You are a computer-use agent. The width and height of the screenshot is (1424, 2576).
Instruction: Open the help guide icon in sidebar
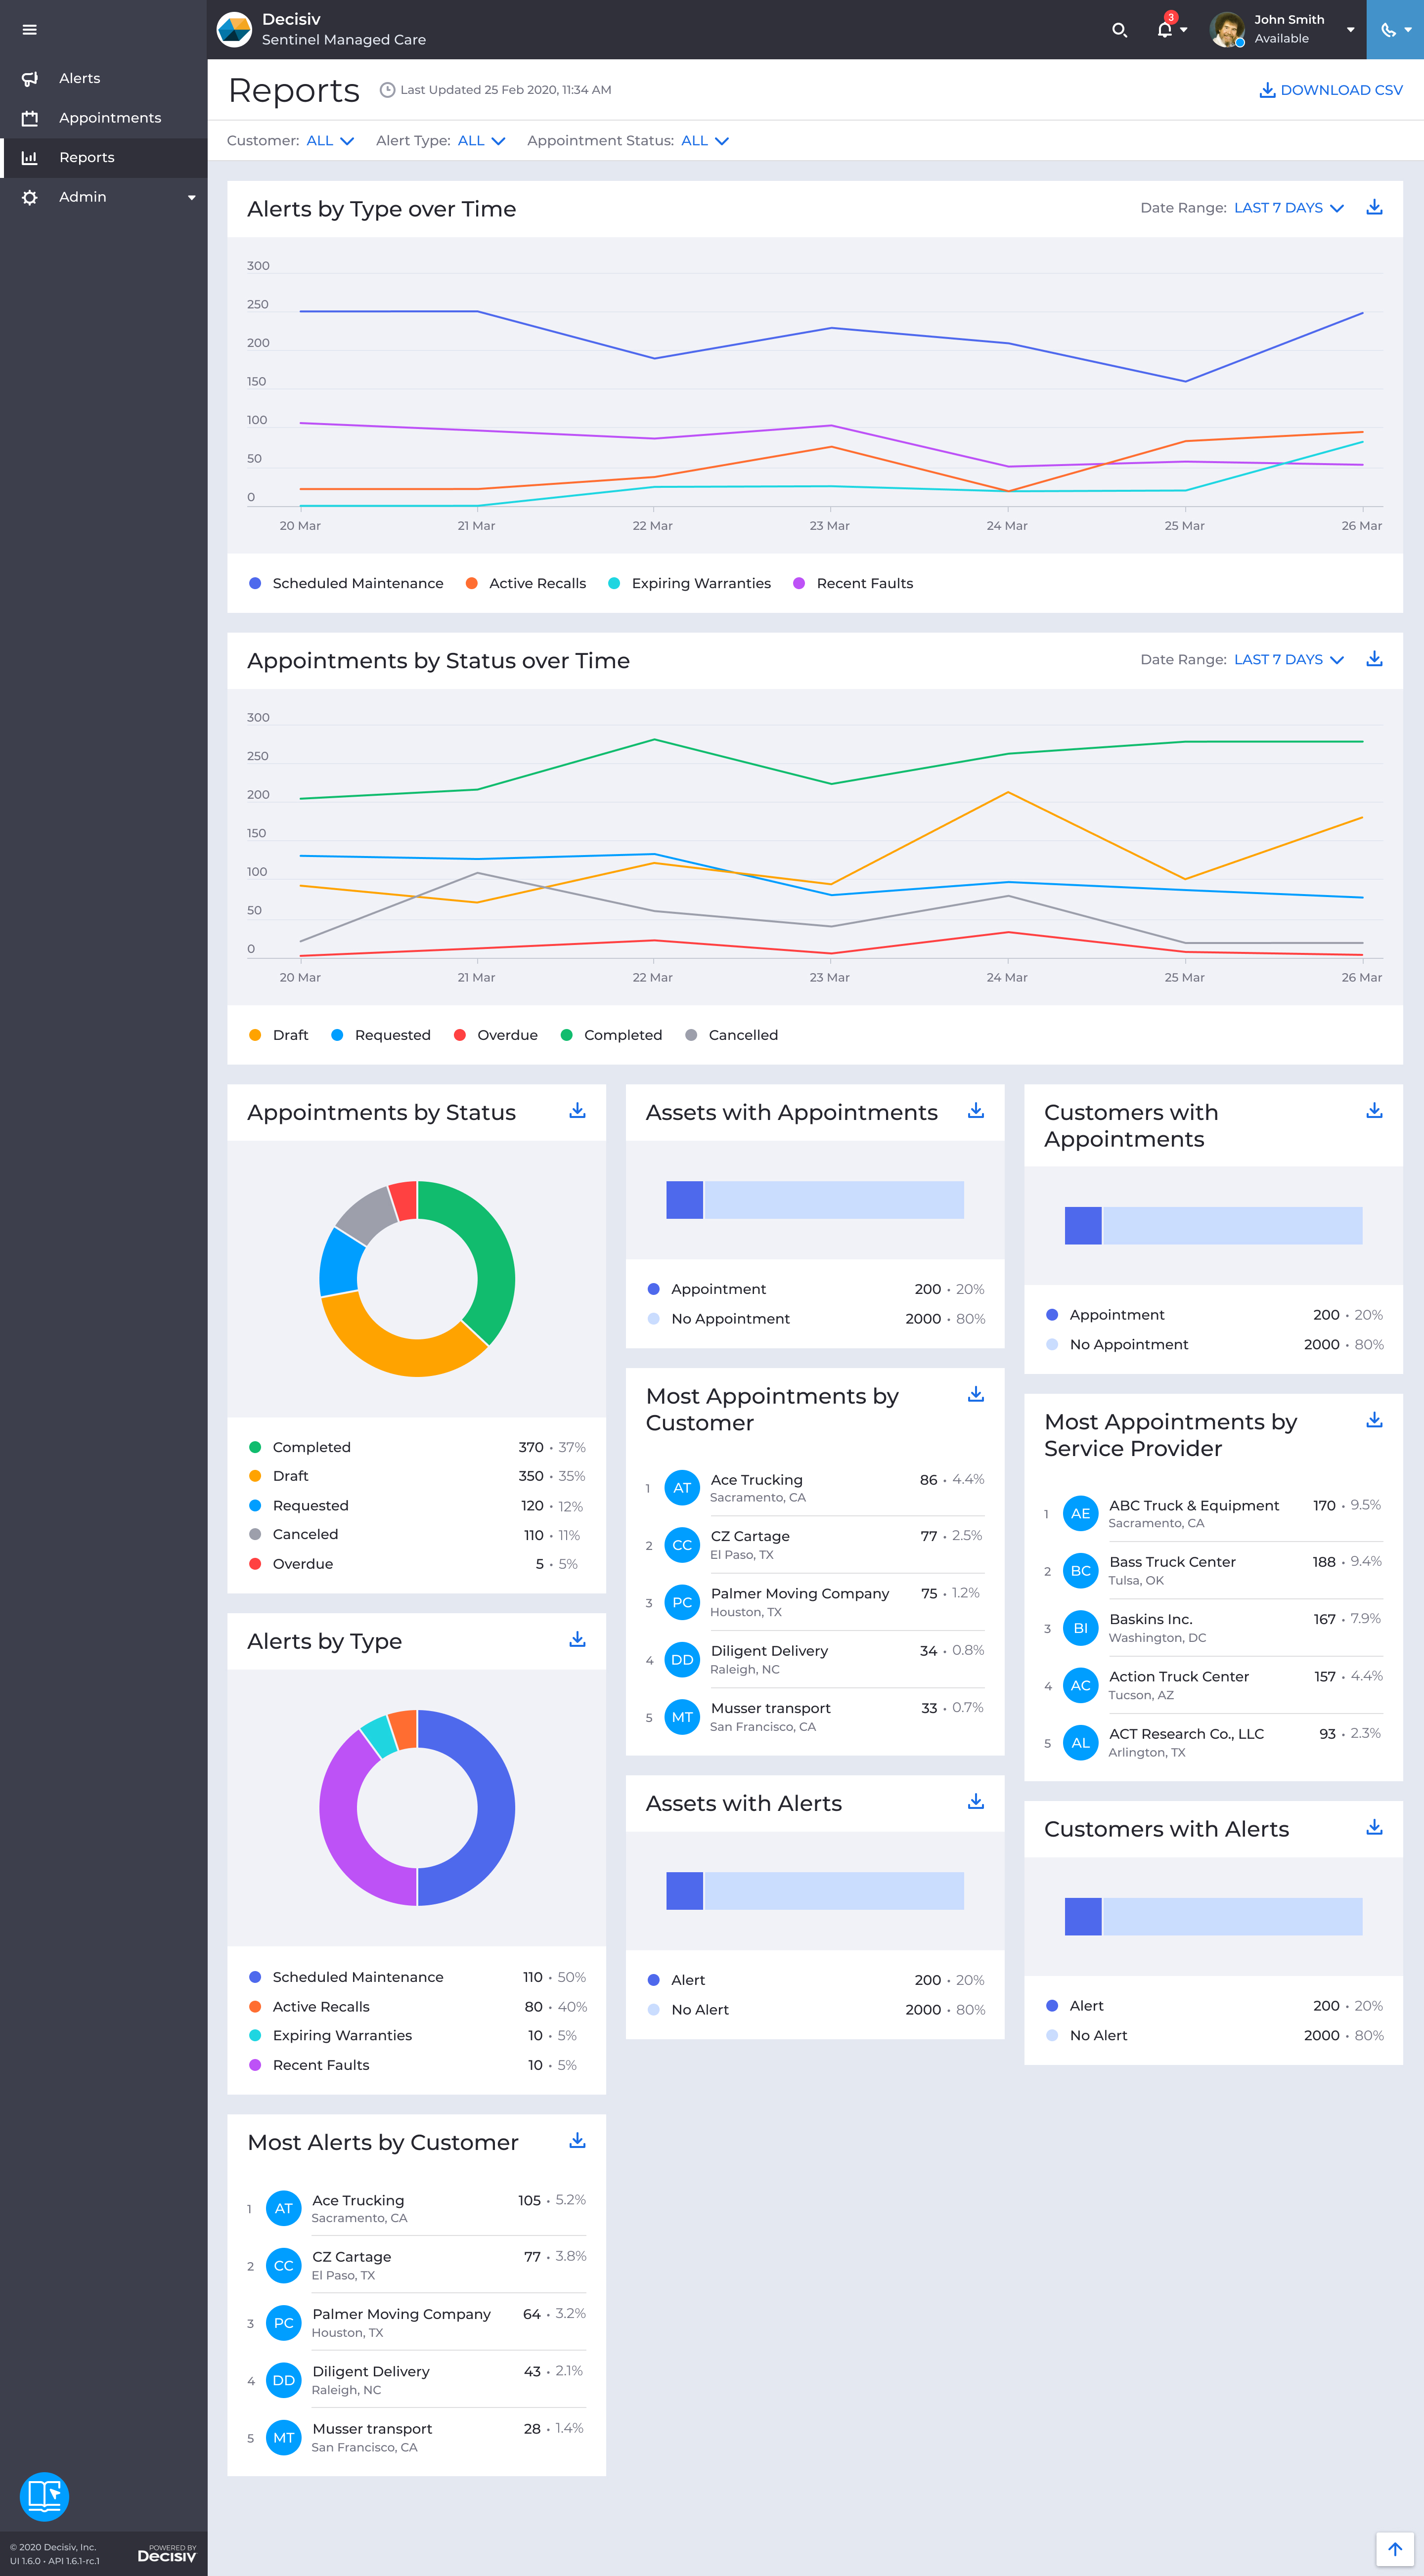(44, 2497)
